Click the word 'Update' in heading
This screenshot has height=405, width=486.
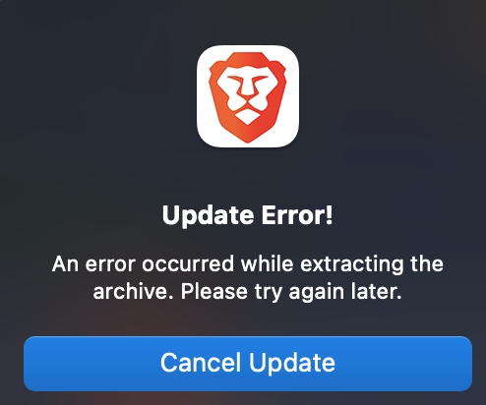coord(209,215)
